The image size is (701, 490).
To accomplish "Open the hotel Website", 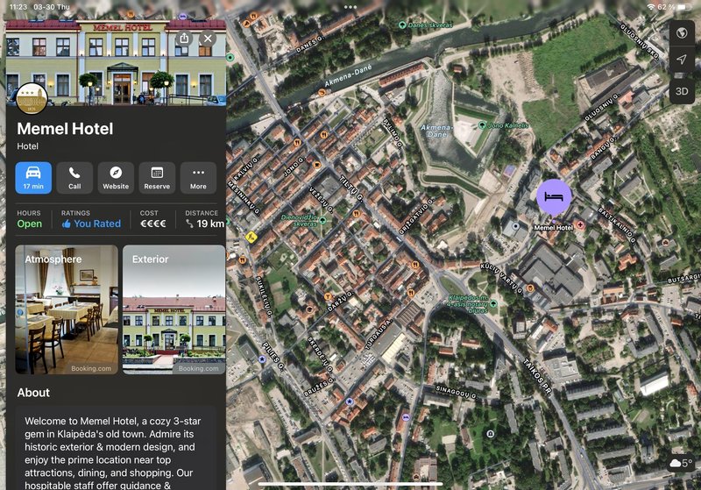I will click(116, 177).
